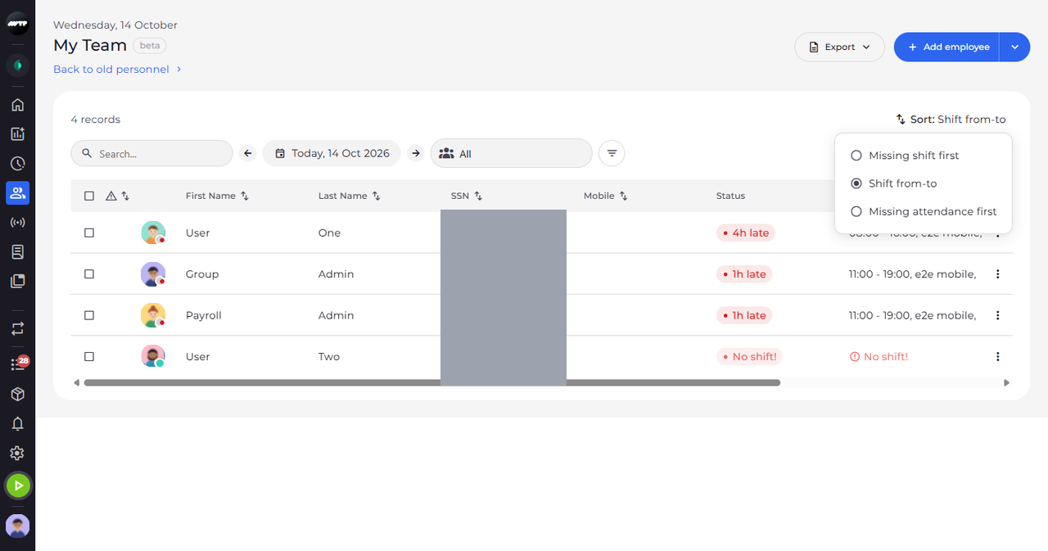Image resolution: width=1048 pixels, height=551 pixels.
Task: Open the Home icon in sidebar
Action: pos(17,104)
